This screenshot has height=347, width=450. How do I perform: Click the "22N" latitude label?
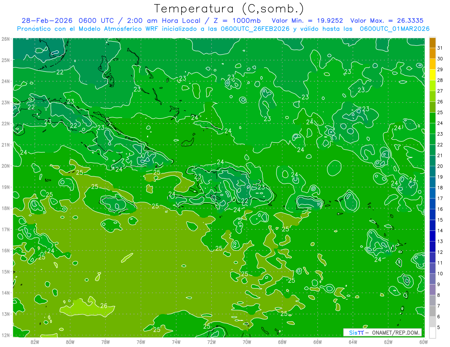coord(6,124)
